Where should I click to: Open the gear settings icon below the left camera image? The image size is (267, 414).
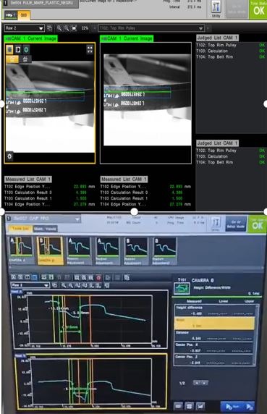point(9,156)
